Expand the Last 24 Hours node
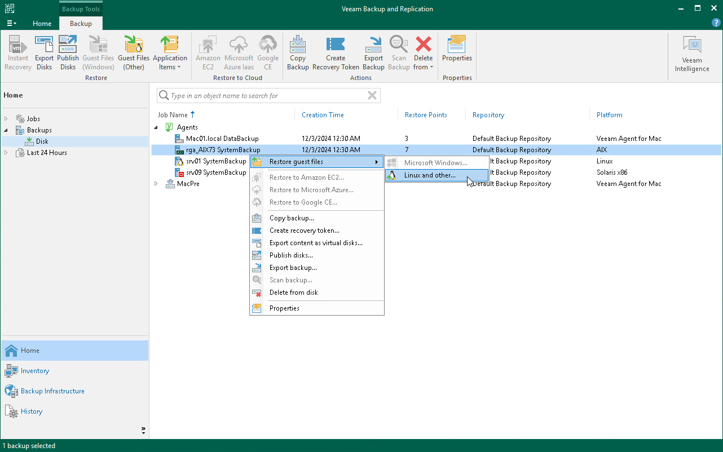The height and width of the screenshot is (452, 723). (x=7, y=153)
